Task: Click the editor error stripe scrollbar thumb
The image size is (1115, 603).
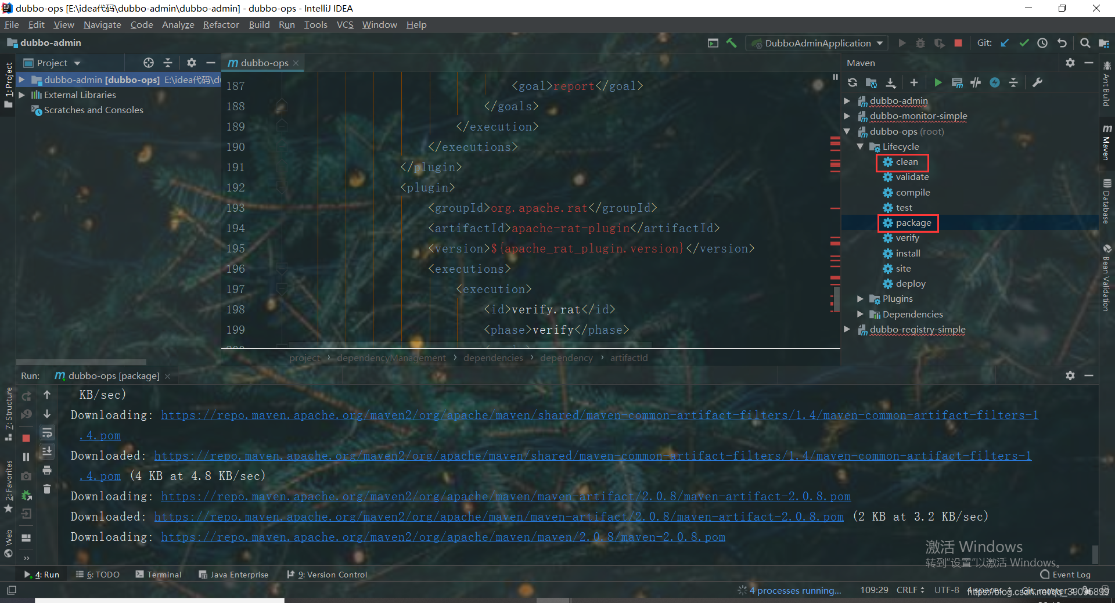Action: (x=836, y=299)
